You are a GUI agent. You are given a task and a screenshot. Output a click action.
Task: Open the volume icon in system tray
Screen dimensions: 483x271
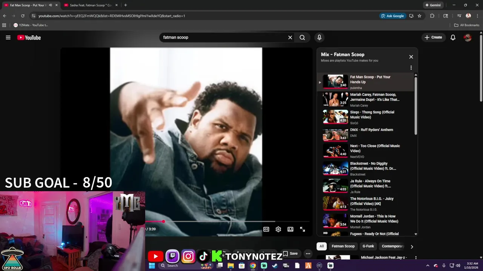pyautogui.click(x=458, y=265)
